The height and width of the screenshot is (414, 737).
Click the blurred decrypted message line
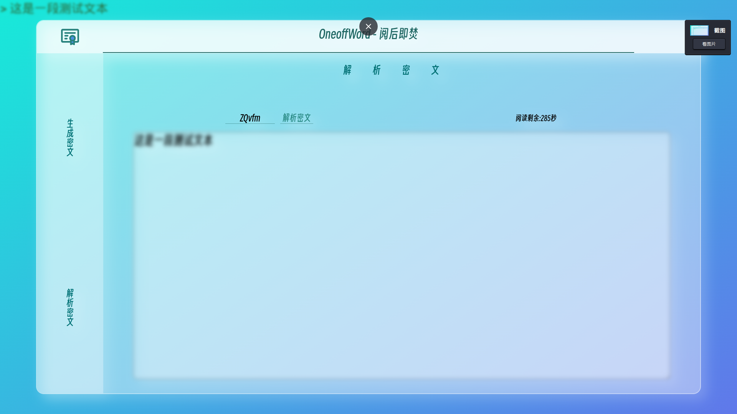[173, 140]
